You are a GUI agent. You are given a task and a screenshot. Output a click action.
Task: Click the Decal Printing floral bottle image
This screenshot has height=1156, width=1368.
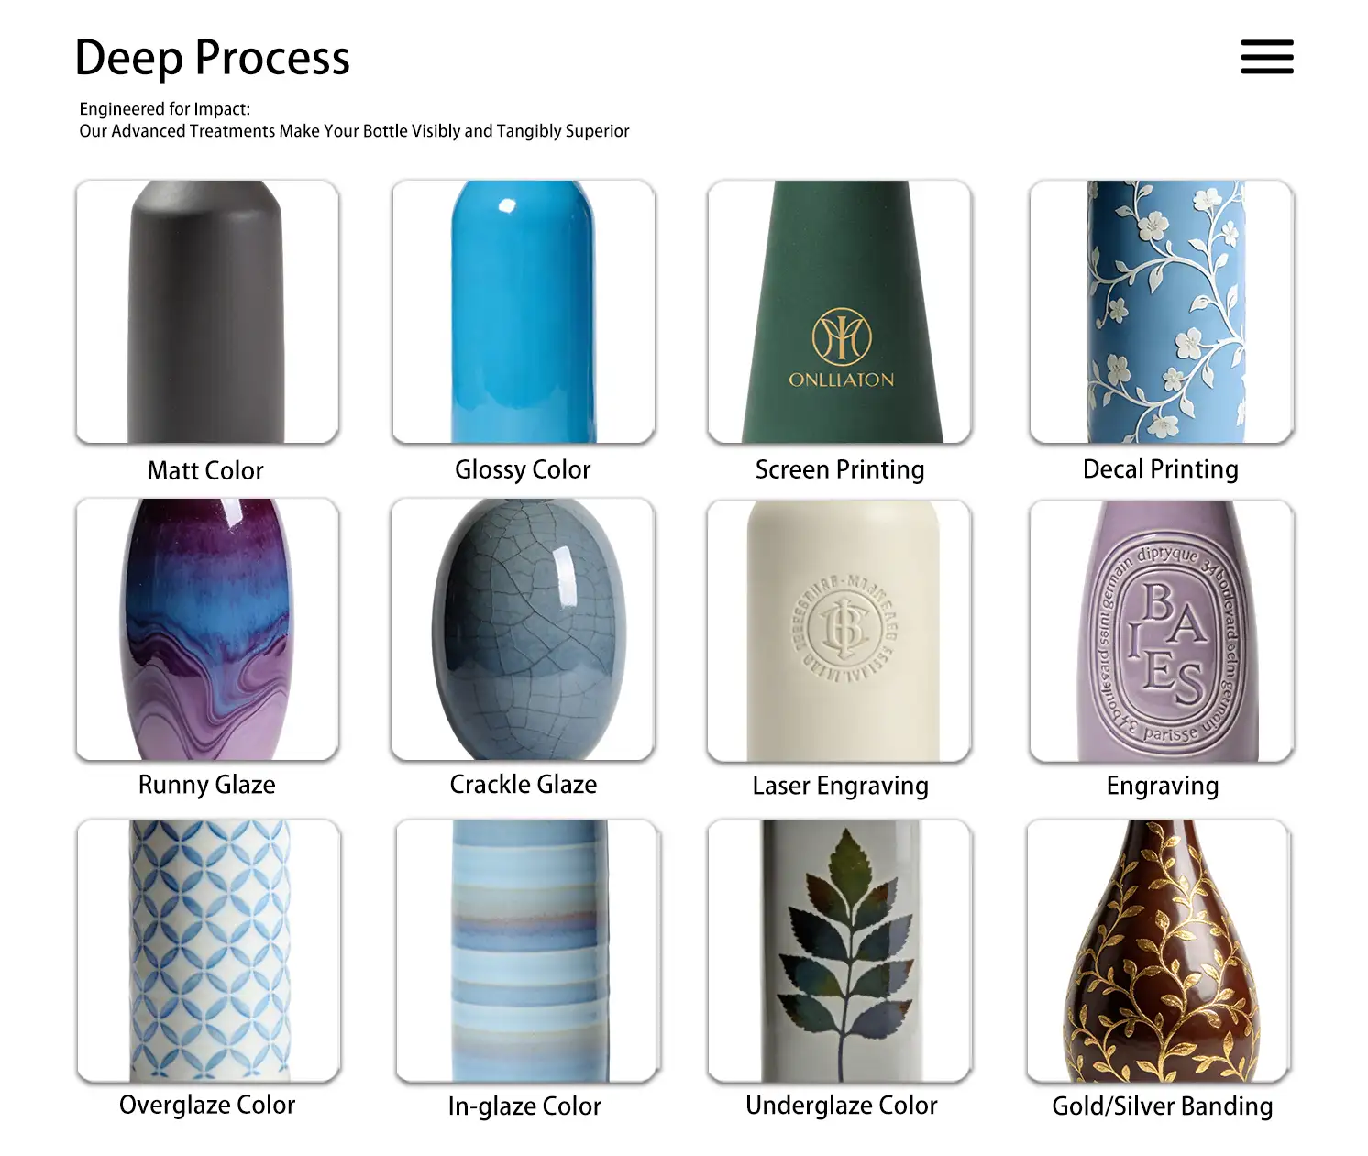(1162, 312)
